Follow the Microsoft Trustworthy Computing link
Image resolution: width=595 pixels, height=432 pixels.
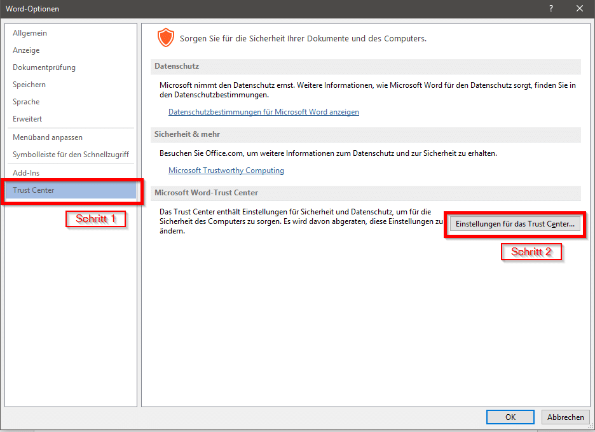click(226, 171)
